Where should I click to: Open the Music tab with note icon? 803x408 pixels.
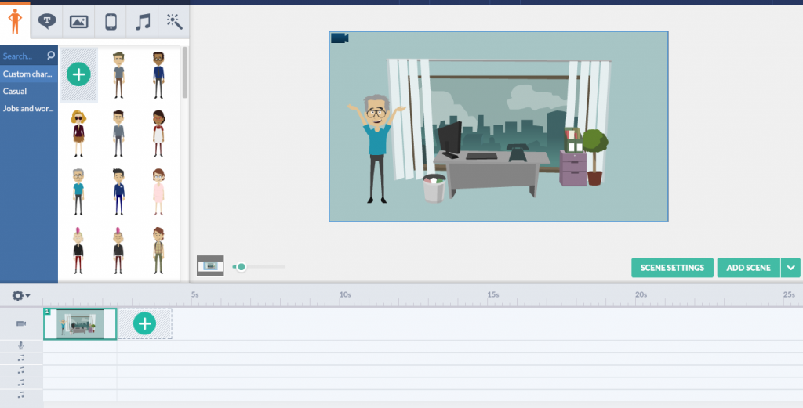(143, 21)
